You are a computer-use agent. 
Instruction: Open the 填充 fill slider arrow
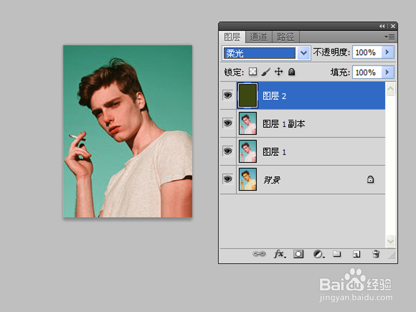click(x=387, y=72)
